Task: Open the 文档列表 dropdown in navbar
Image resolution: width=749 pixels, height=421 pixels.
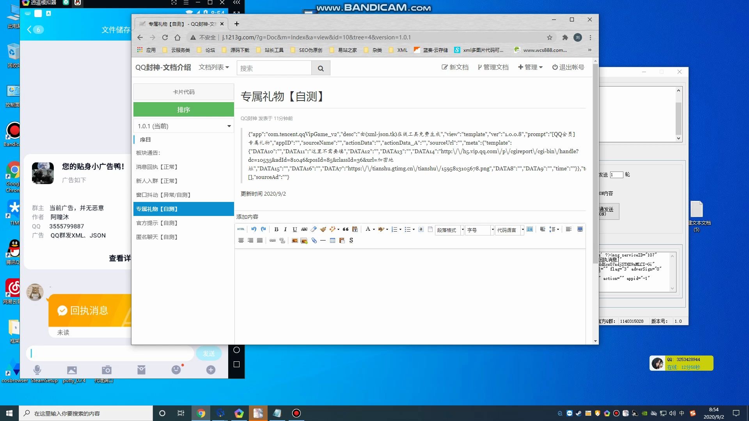Action: pos(214,67)
